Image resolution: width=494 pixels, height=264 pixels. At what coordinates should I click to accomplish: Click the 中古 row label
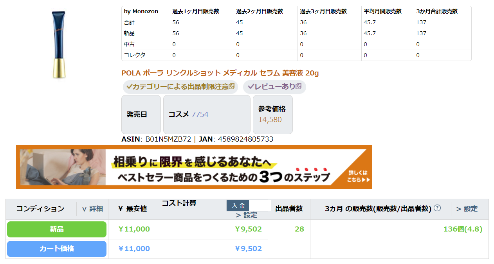[x=129, y=44]
